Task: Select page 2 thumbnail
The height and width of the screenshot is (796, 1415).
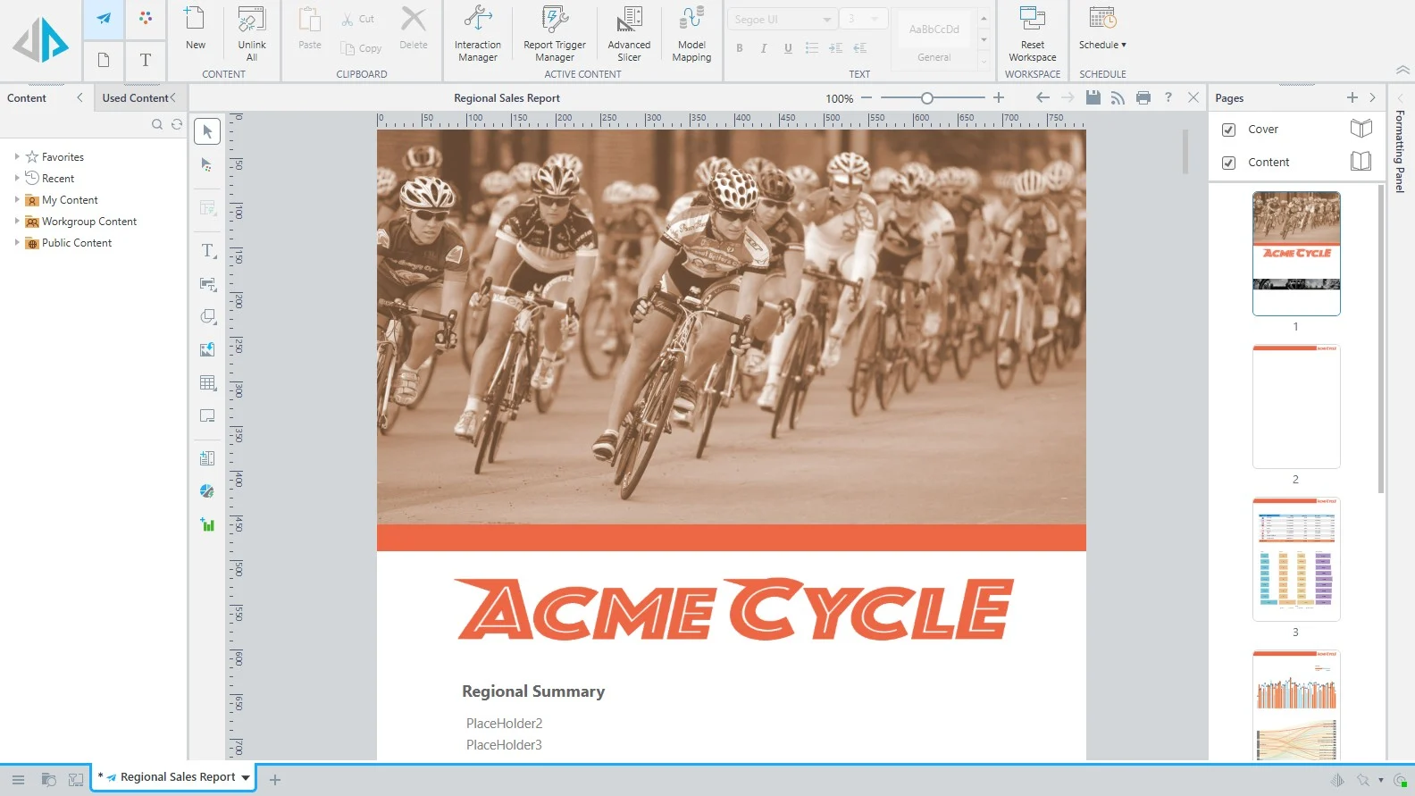Action: (1296, 406)
